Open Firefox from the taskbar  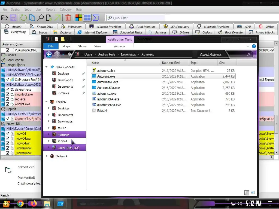tap(34, 203)
